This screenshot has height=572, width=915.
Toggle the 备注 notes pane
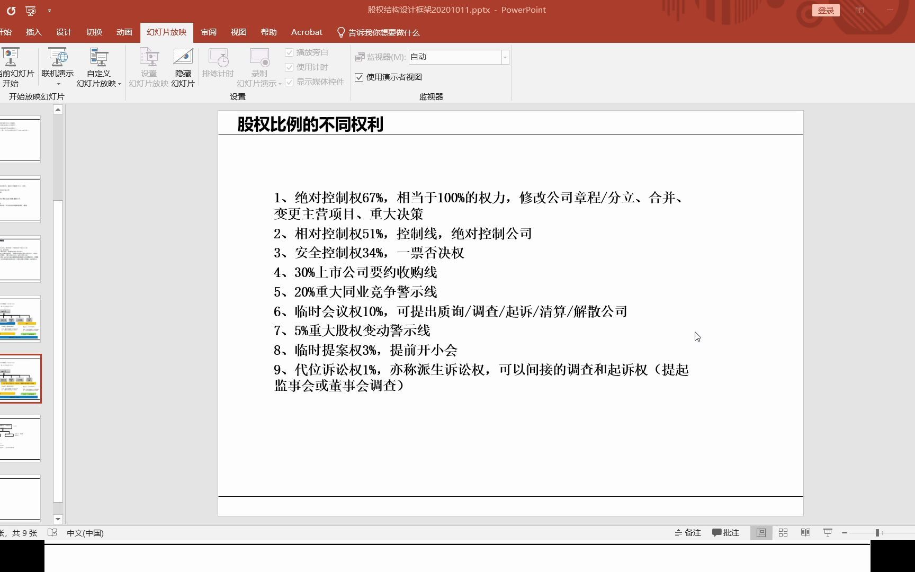click(x=688, y=533)
